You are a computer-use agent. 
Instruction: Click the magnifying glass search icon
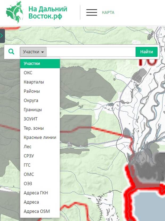point(11,52)
